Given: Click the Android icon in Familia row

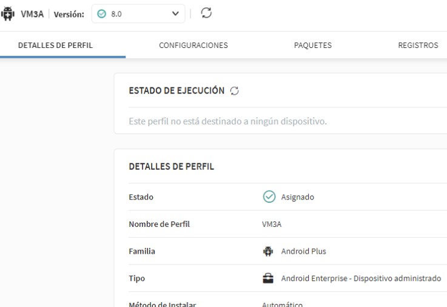Looking at the screenshot, I should pos(268,251).
